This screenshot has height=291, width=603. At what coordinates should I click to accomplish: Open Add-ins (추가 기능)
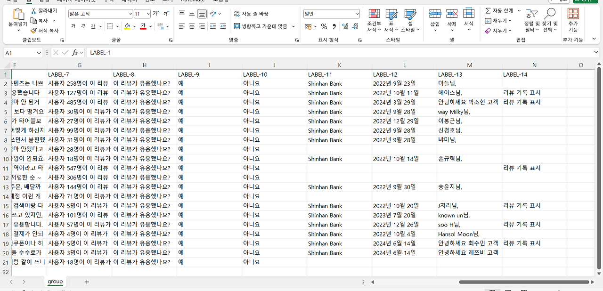click(573, 20)
